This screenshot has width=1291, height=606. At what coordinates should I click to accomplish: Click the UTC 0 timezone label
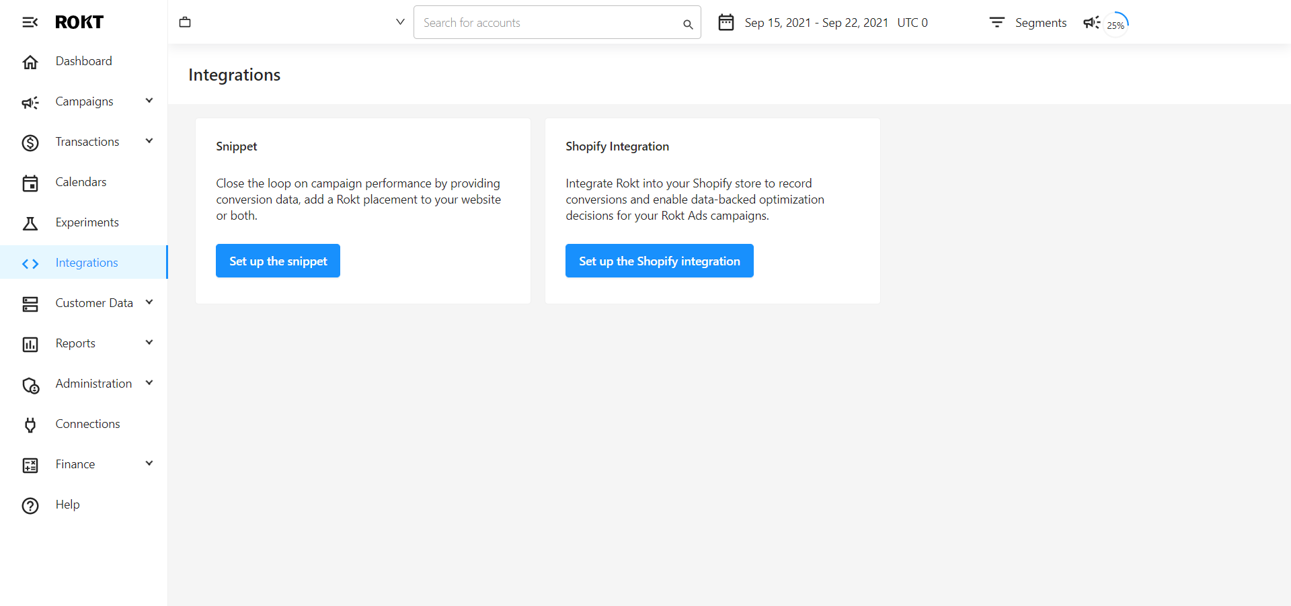pos(912,23)
